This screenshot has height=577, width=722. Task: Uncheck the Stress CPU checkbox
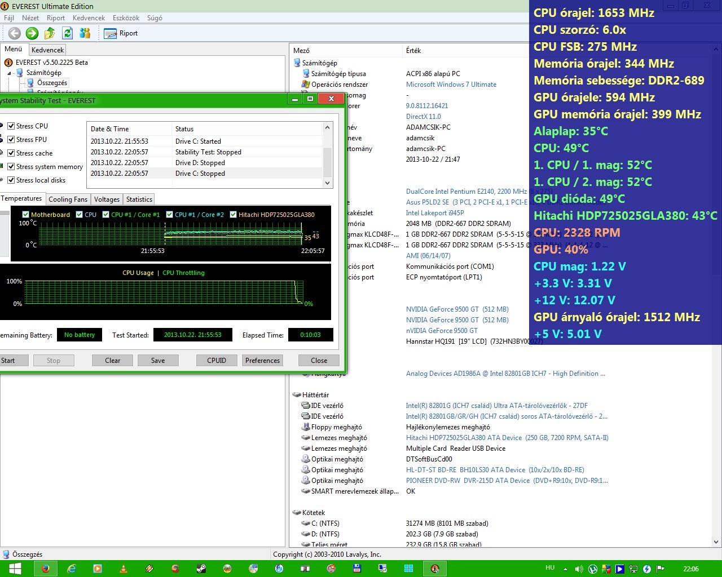coord(11,126)
